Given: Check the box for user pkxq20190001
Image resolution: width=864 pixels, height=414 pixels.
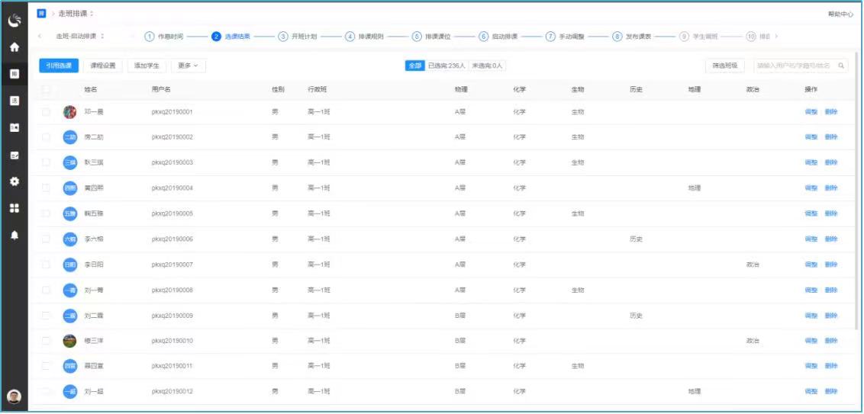Looking at the screenshot, I should [x=47, y=112].
